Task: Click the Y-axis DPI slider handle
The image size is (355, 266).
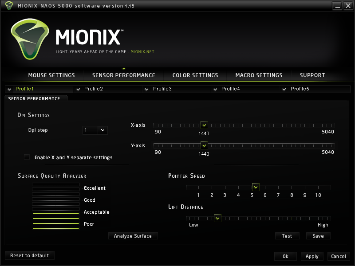Action: pos(204,145)
